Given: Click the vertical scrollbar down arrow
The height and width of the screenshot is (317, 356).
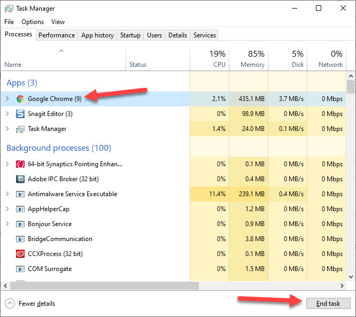Looking at the screenshot, I should pyautogui.click(x=351, y=276).
